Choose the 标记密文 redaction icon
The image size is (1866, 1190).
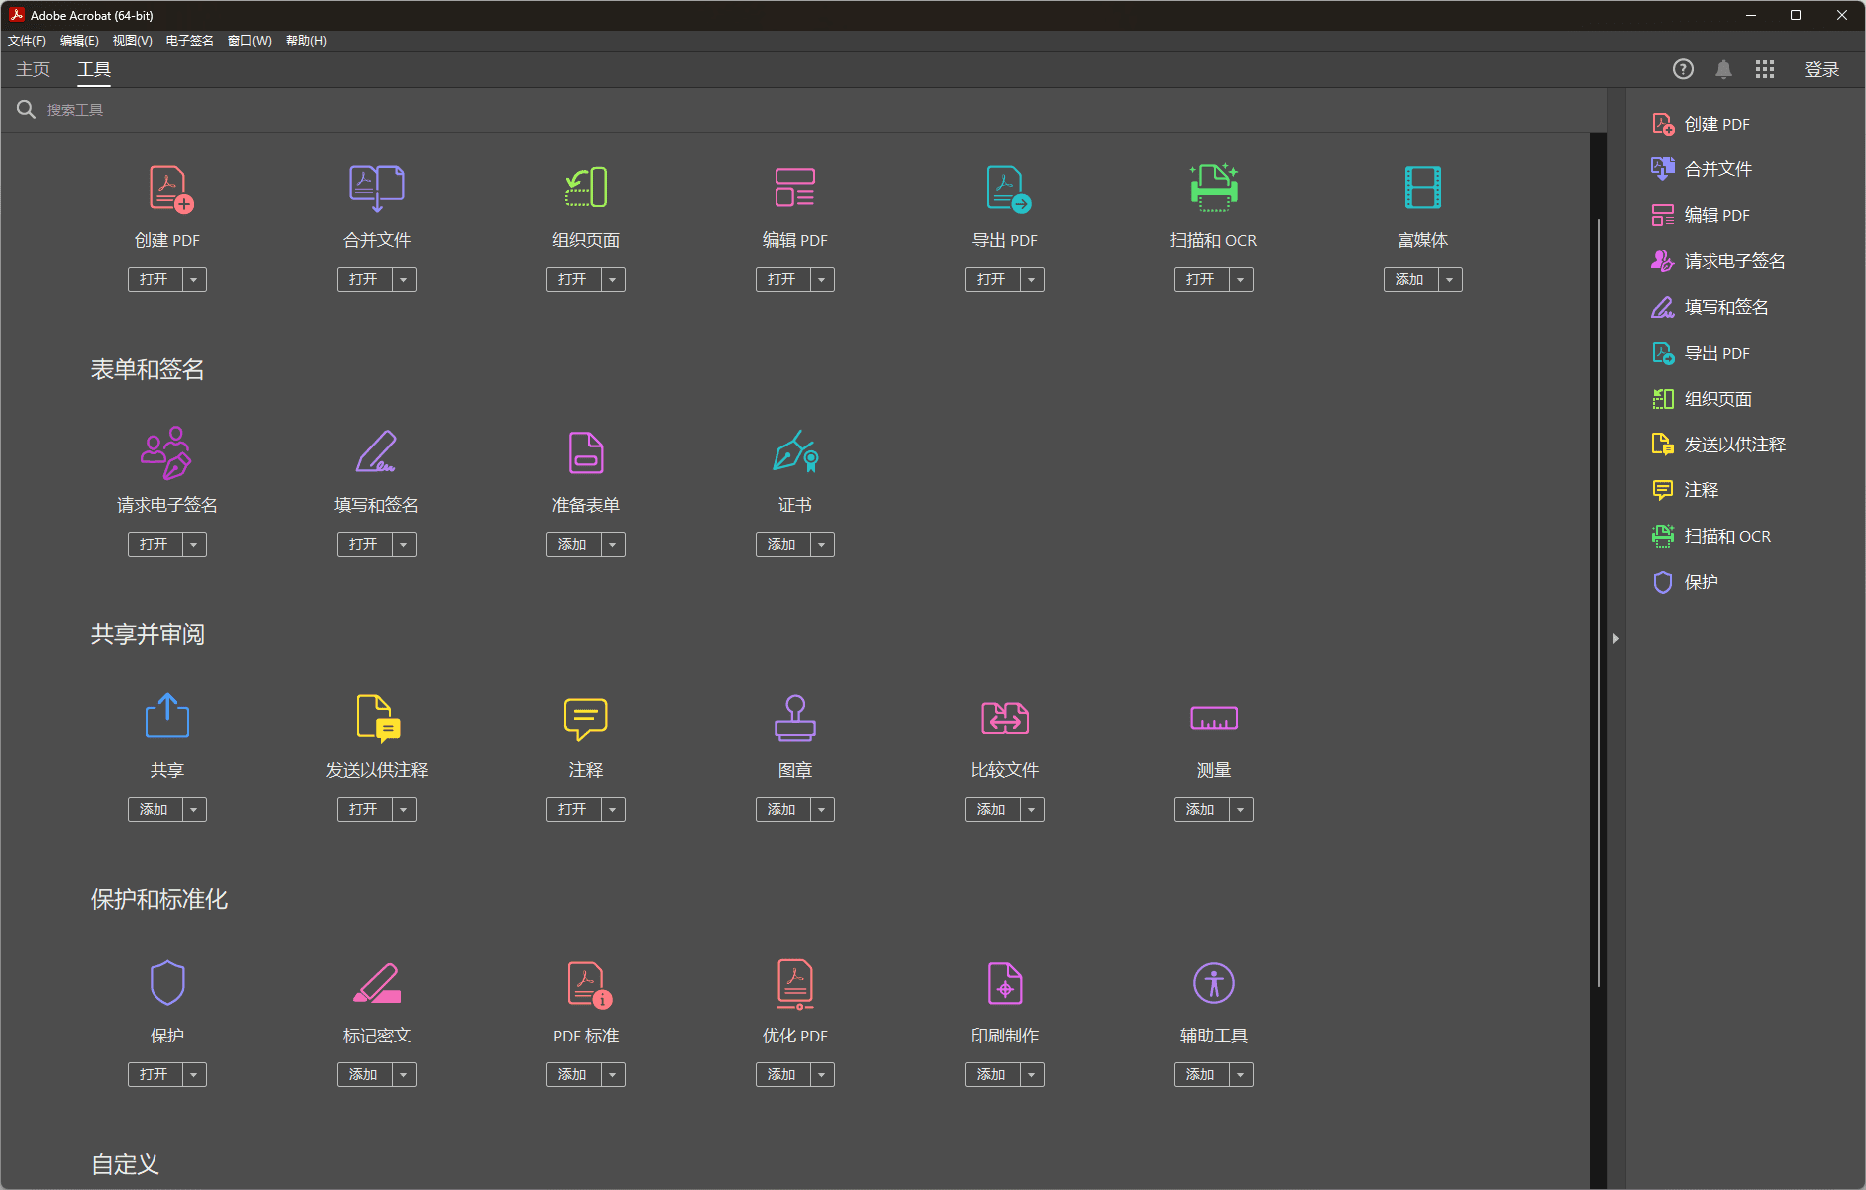(x=376, y=983)
